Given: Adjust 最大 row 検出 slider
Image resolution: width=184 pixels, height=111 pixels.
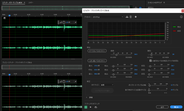Looking at the screenshot, I should point(113,66).
